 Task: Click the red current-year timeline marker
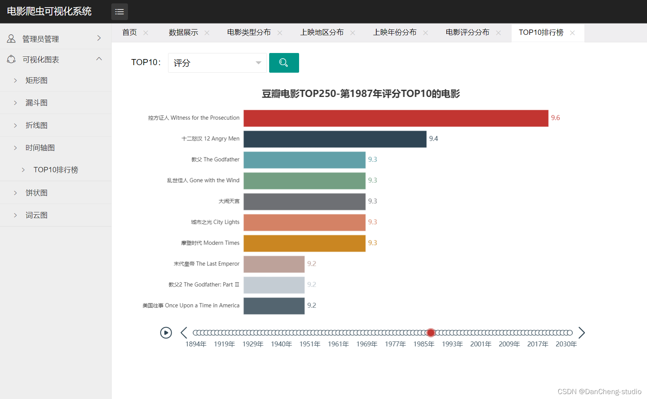[x=430, y=333]
